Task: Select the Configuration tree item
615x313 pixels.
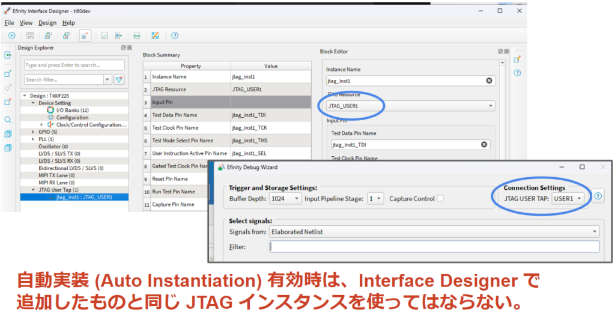Action: click(72, 118)
